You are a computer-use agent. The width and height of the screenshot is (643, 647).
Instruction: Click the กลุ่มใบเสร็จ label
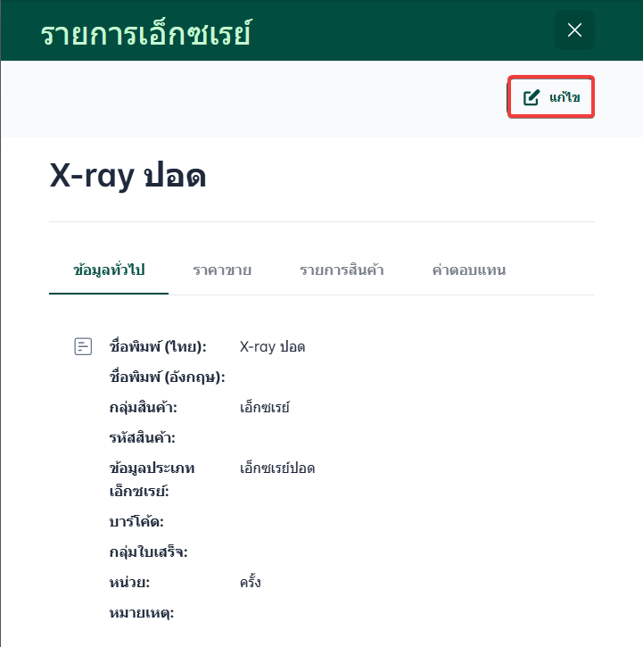tap(148, 552)
